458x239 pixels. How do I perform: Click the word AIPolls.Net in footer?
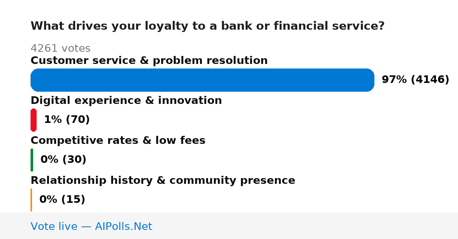point(123,227)
